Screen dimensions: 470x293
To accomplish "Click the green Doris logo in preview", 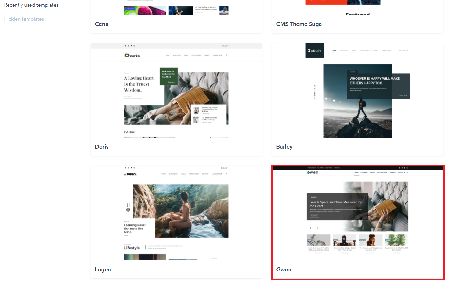I will click(x=132, y=55).
